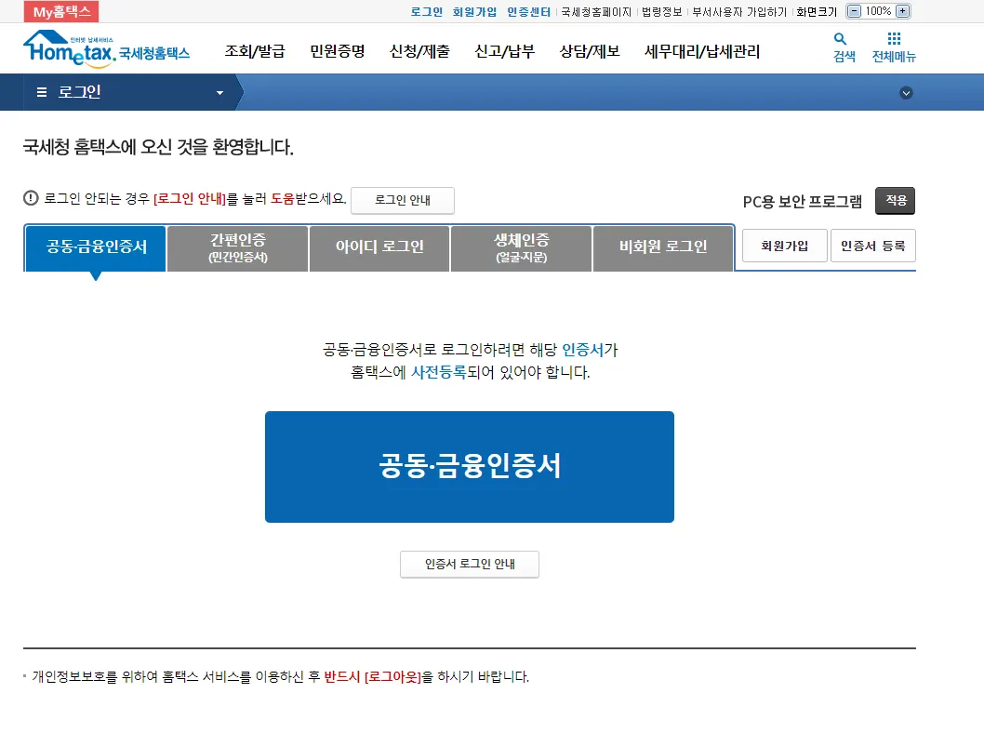
Task: Open the My홈택스 red button
Action: tap(61, 11)
